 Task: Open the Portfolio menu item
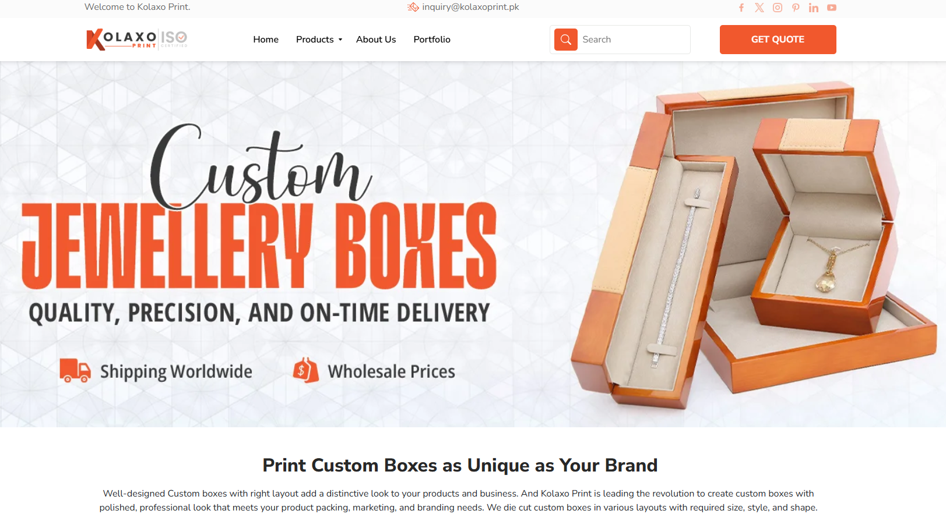point(432,40)
